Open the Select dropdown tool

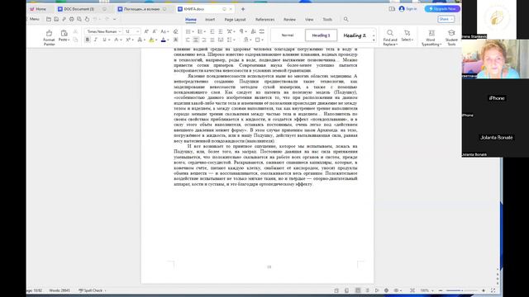pyautogui.click(x=407, y=35)
